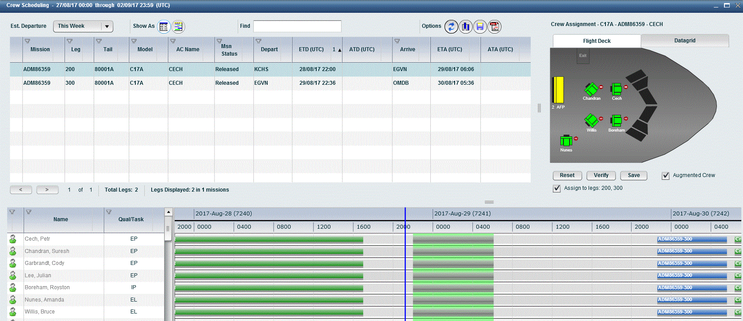Open the bar chart icon in Options

(465, 26)
